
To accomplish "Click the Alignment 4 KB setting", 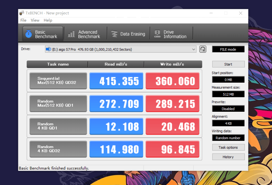I will (228, 123).
